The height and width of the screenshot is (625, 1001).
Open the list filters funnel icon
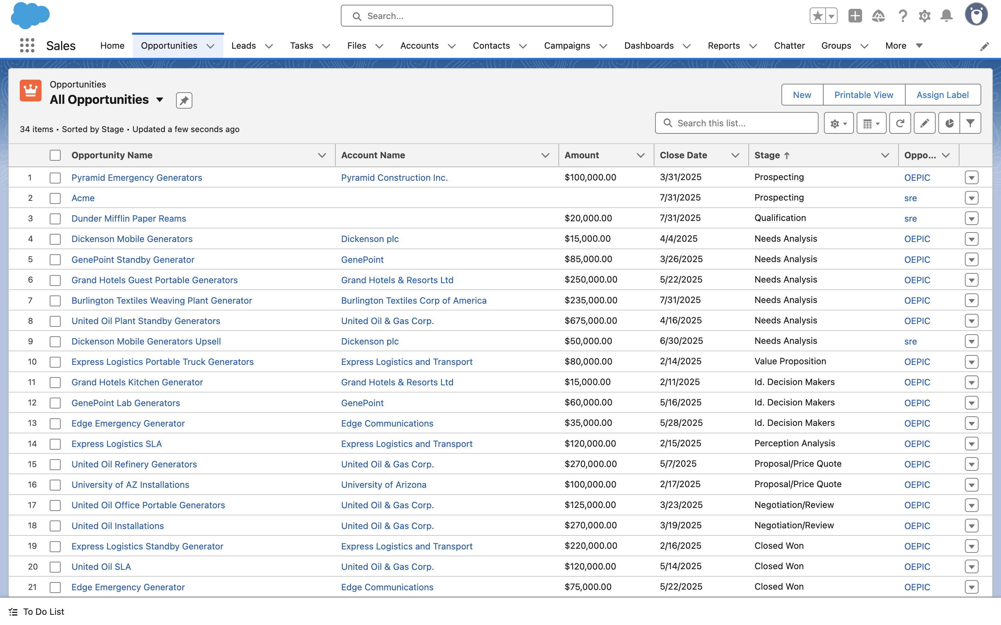(x=970, y=123)
